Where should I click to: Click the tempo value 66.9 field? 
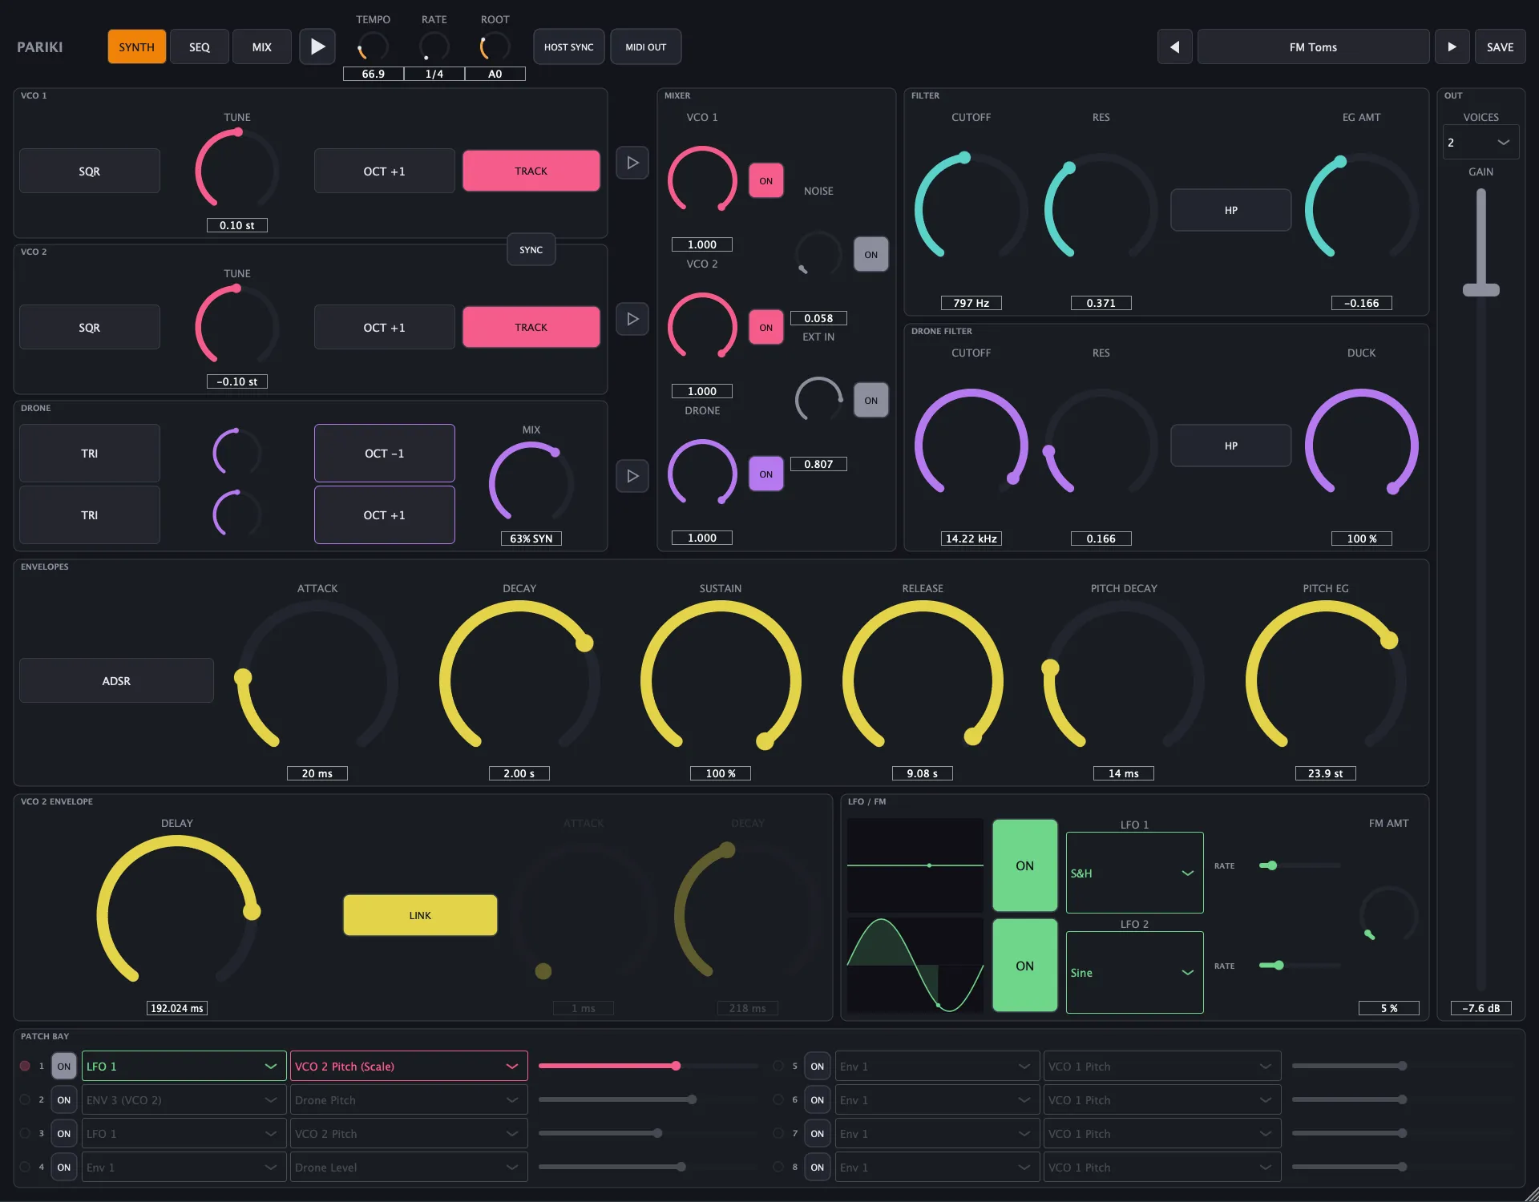coord(373,74)
